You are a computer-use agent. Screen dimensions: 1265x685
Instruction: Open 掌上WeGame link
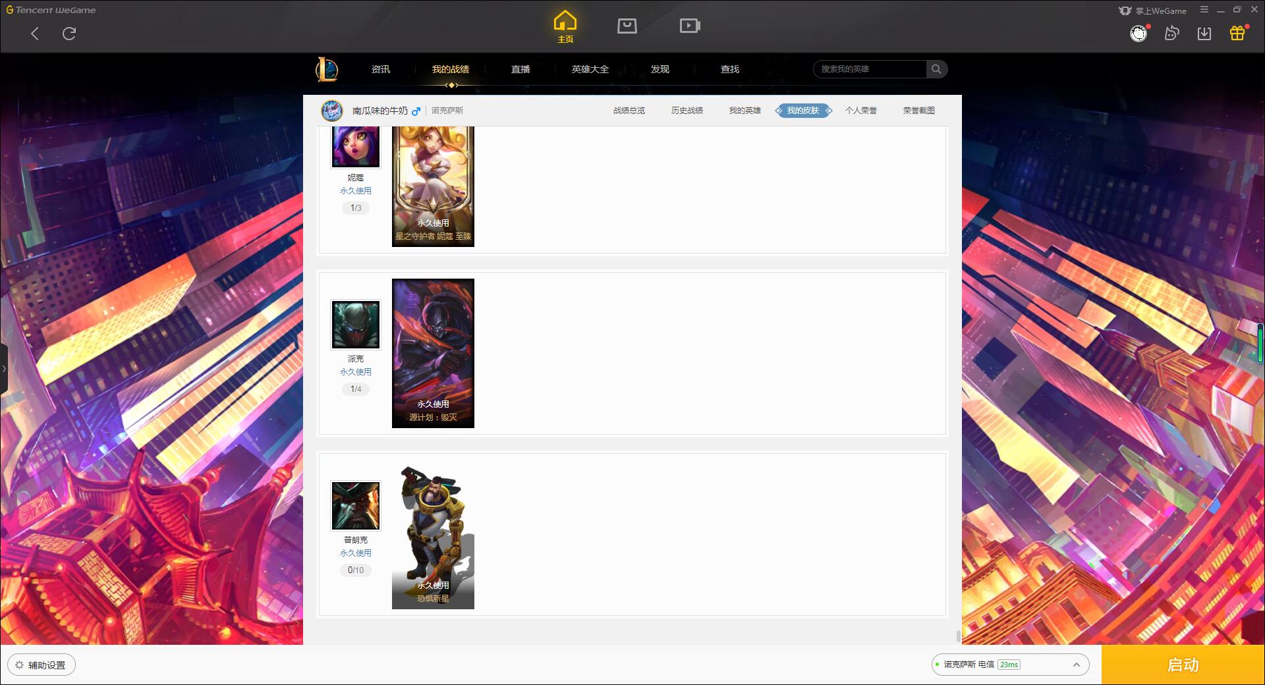[x=1152, y=11]
